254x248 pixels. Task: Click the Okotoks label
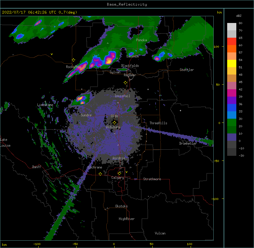[x=121, y=206]
